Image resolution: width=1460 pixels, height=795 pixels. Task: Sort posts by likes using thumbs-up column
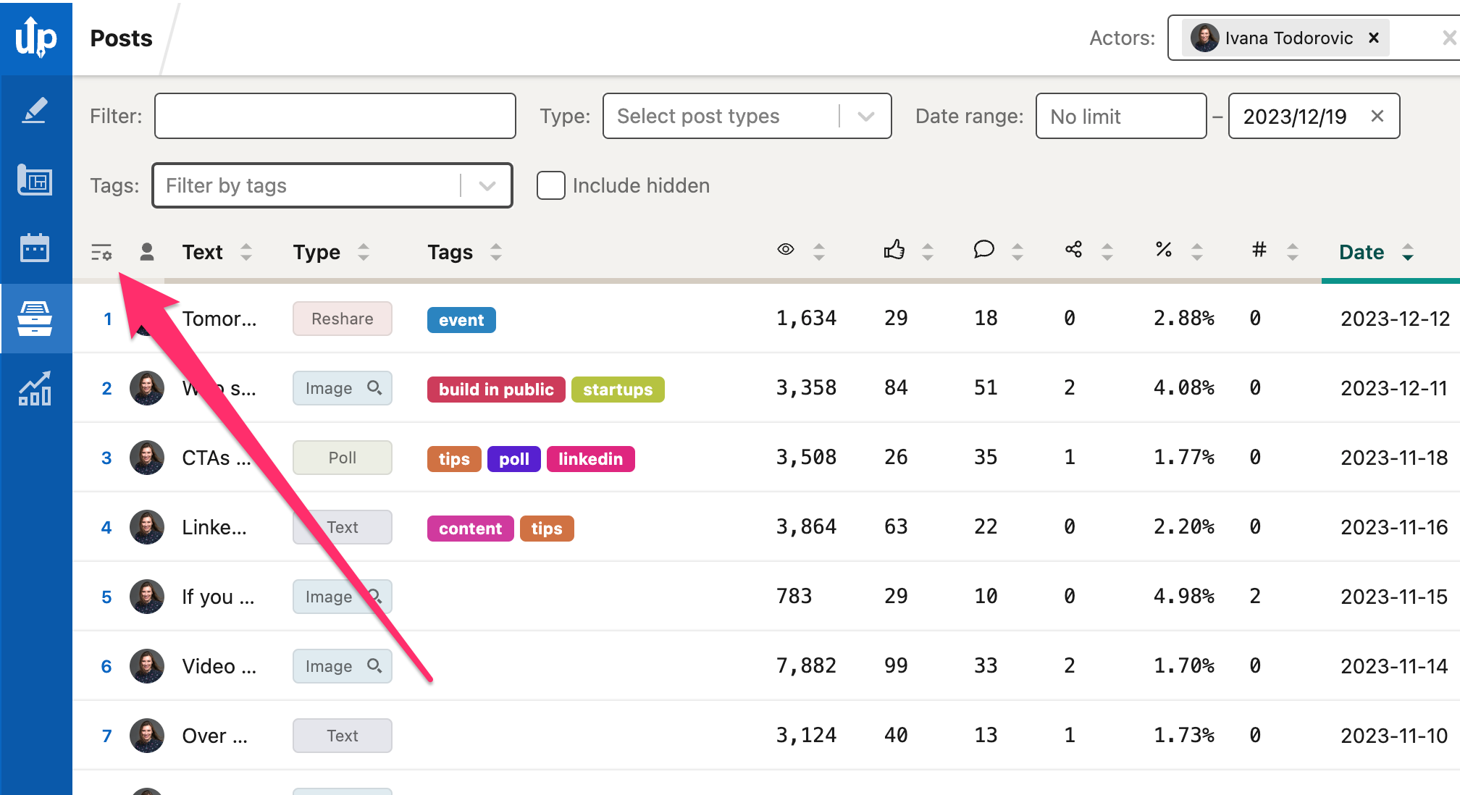pos(928,252)
